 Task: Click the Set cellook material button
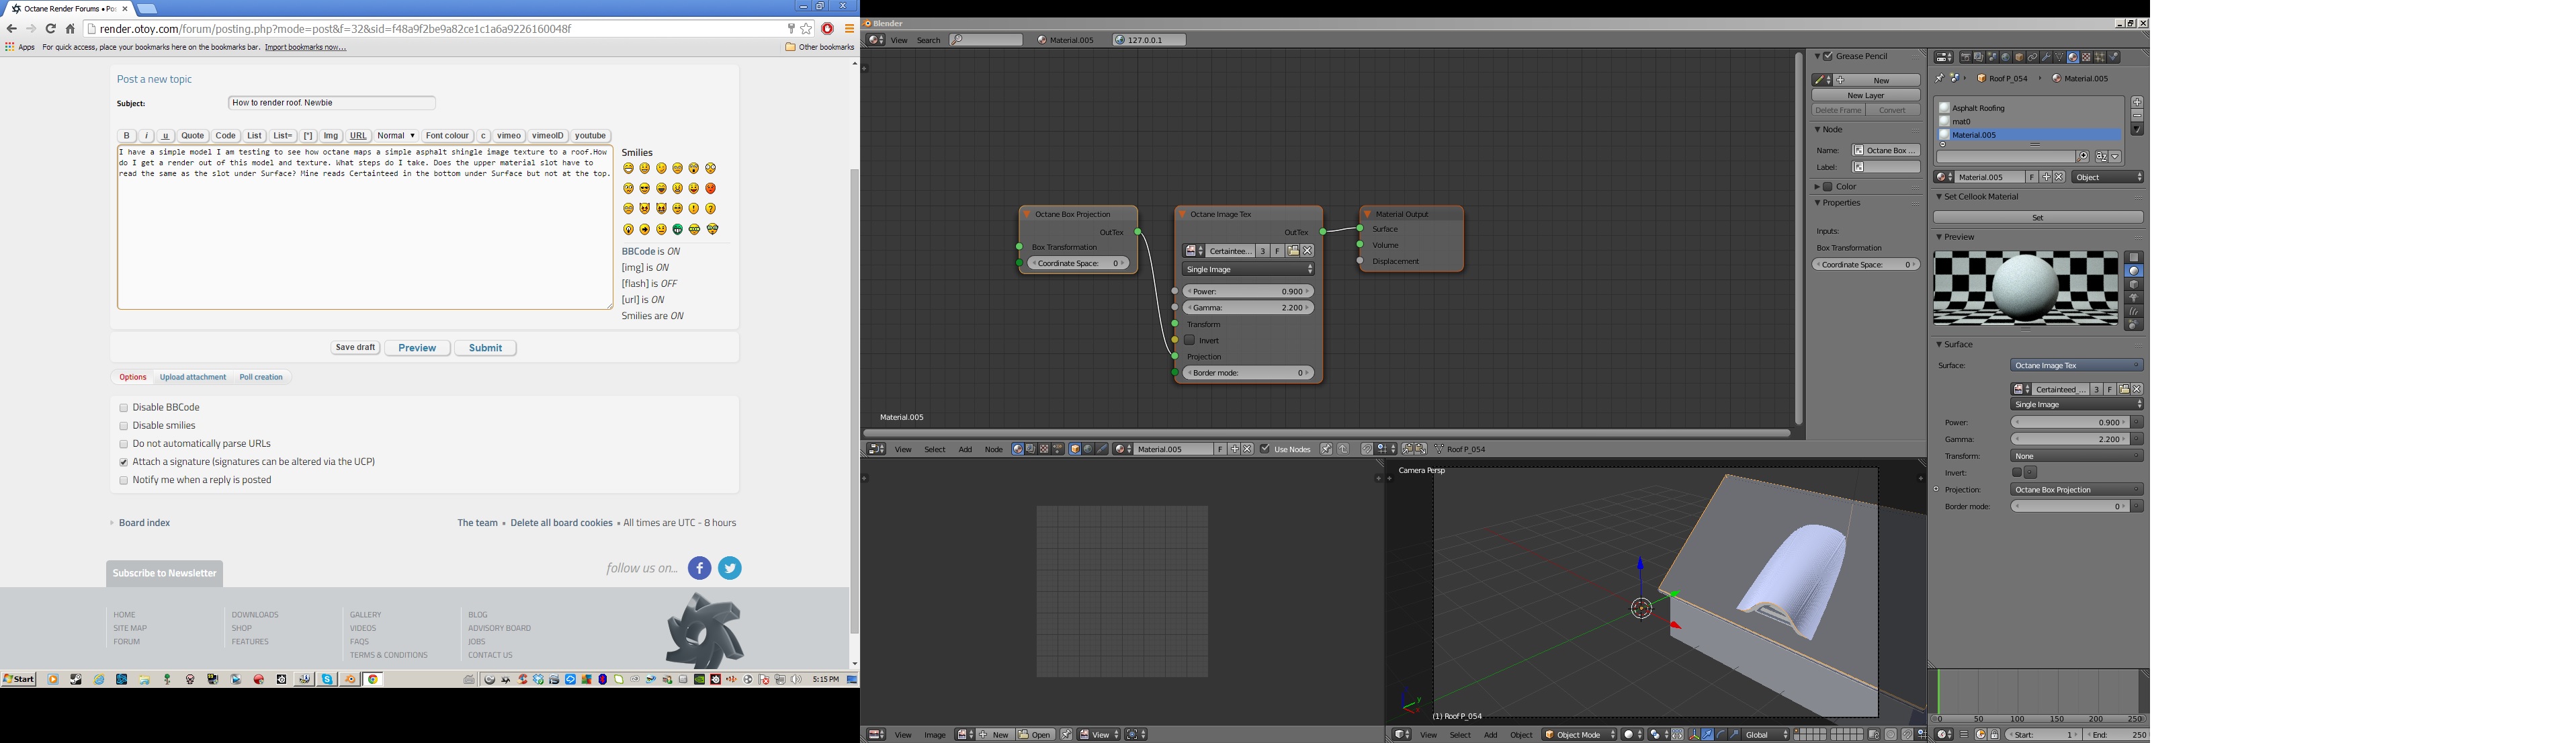tap(2037, 217)
